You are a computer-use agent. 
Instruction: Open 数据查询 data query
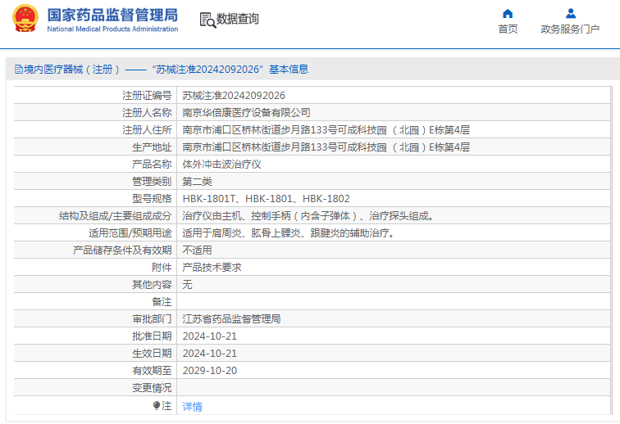coord(237,19)
